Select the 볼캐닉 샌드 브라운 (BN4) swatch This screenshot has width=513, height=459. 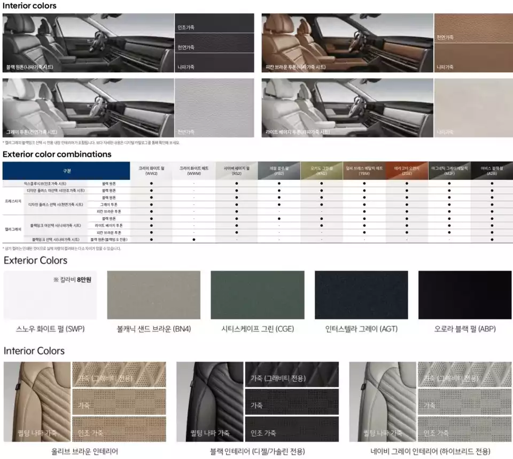coord(154,295)
